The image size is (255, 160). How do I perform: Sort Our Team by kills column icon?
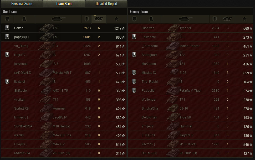tap(99, 19)
